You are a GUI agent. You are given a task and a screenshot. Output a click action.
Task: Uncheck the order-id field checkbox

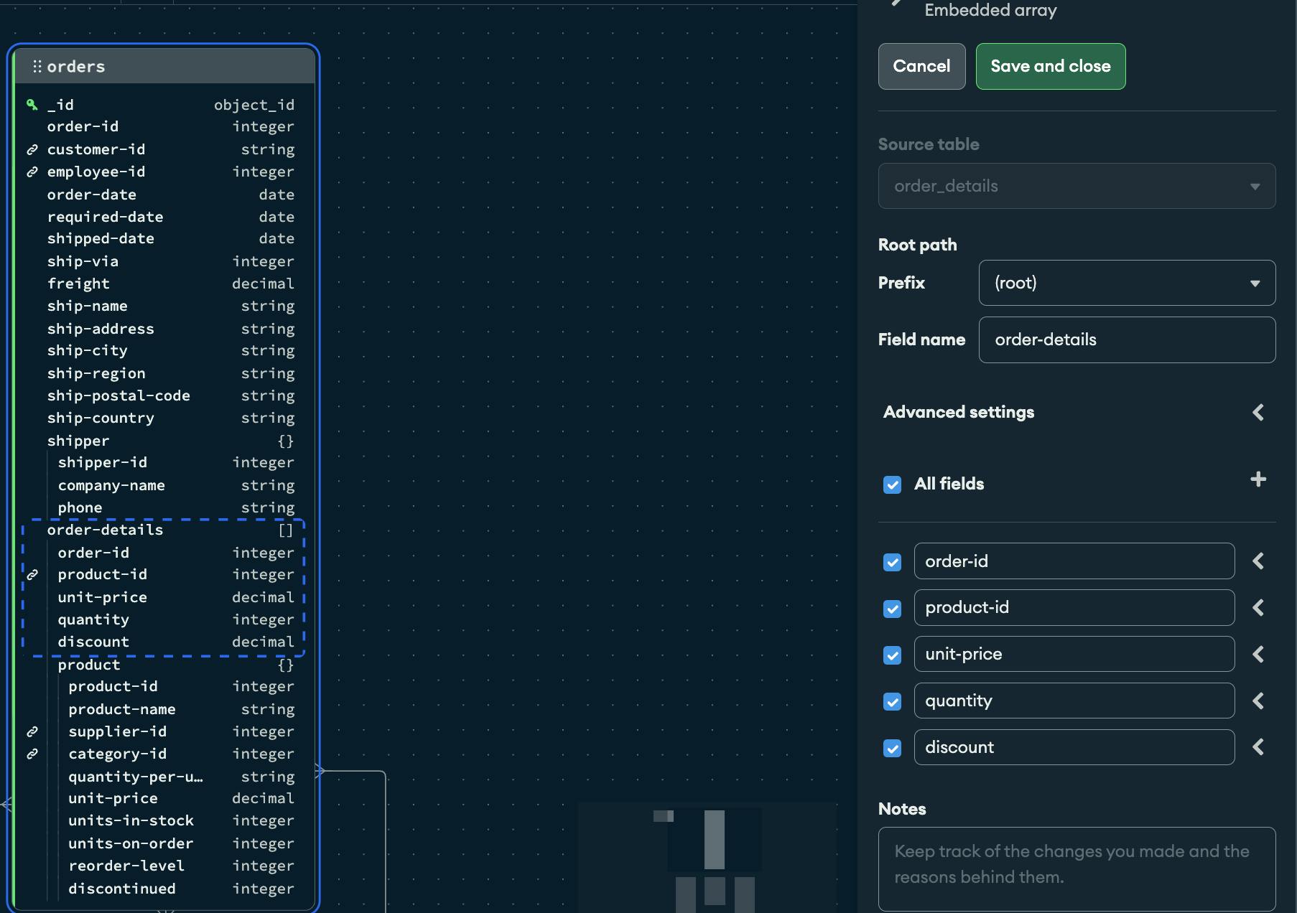tap(892, 562)
